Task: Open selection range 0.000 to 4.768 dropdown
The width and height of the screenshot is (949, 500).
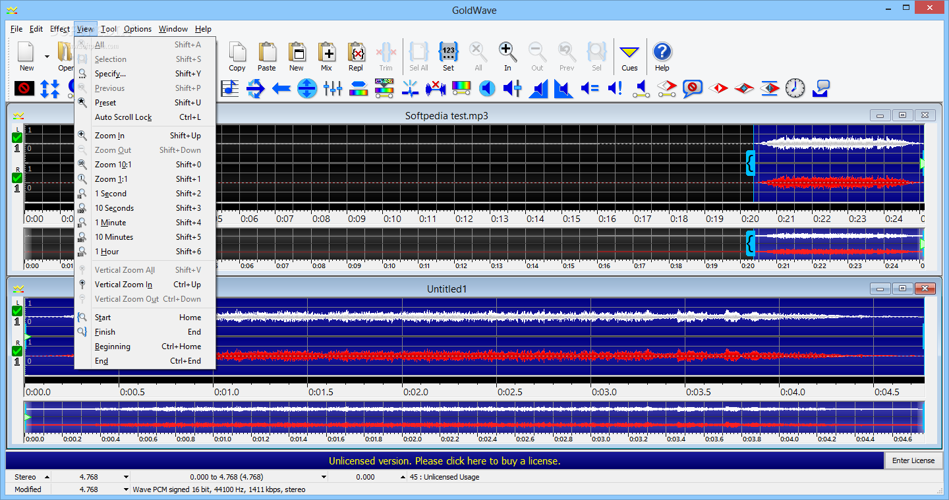Action: 324,477
